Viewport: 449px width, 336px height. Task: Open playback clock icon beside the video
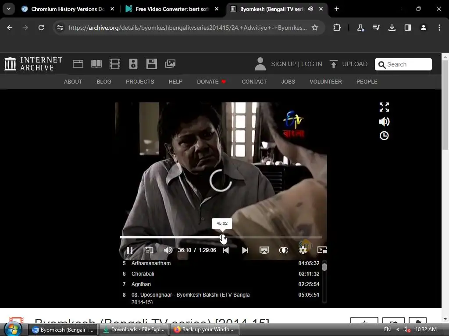pyautogui.click(x=384, y=136)
